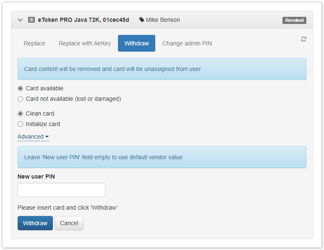Image resolution: width=324 pixels, height=250 pixels.
Task: Go to Change admin PIN tab
Action: point(187,43)
